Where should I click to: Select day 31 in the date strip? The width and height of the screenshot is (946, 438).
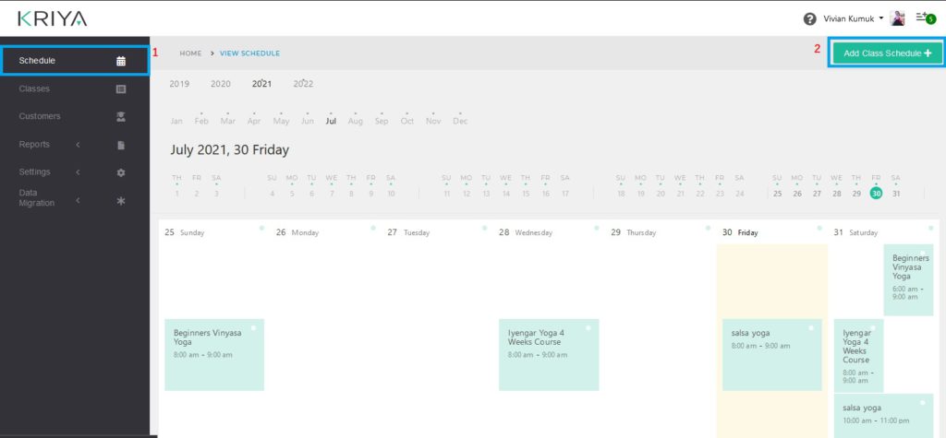896,194
